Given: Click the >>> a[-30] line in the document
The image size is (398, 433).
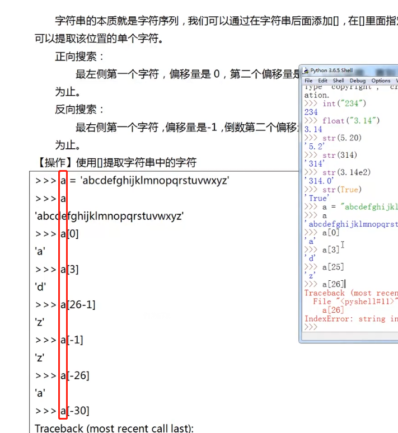Looking at the screenshot, I should 62,411.
